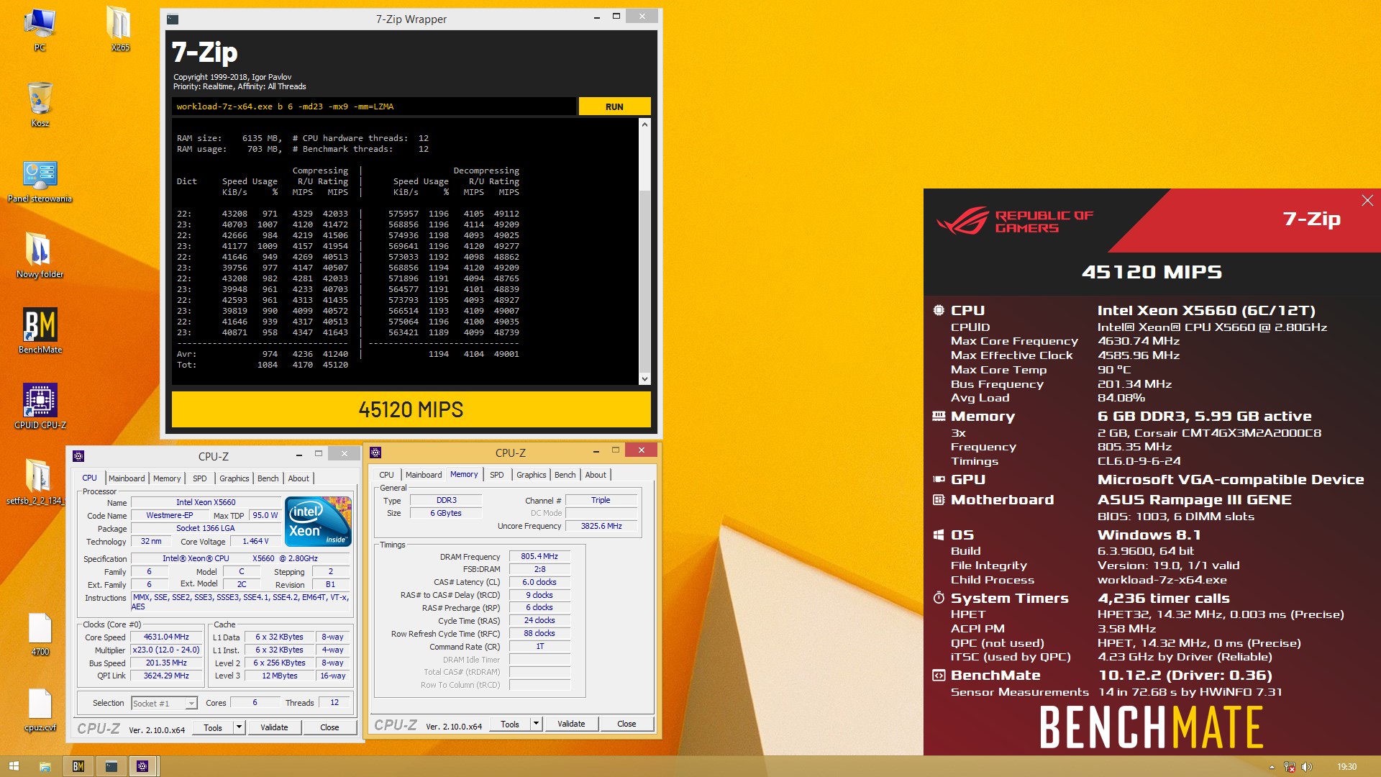The width and height of the screenshot is (1381, 777).
Task: Click Close button in left CPU-Z
Action: coord(329,727)
